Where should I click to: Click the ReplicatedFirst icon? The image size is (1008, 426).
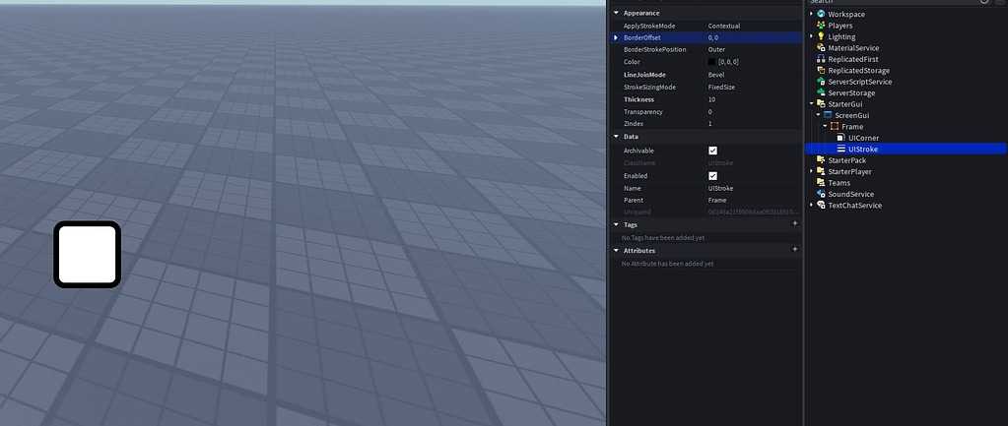[821, 59]
